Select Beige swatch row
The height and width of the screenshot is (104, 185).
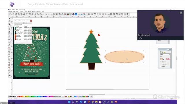tap(23, 31)
